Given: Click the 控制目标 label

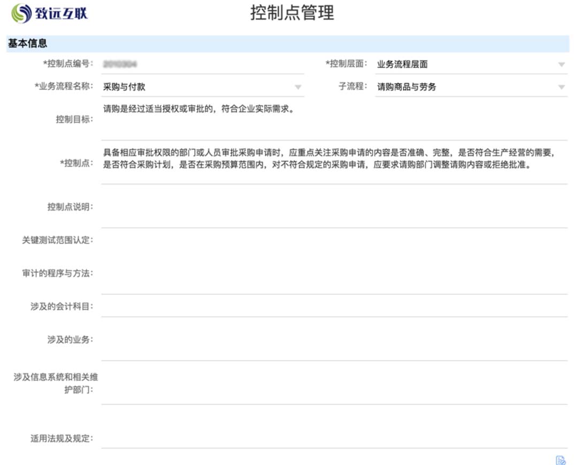Looking at the screenshot, I should (x=74, y=119).
